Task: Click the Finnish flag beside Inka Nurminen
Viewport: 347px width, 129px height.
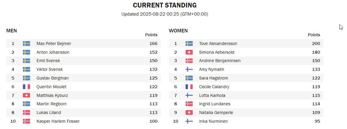Action: point(189,121)
